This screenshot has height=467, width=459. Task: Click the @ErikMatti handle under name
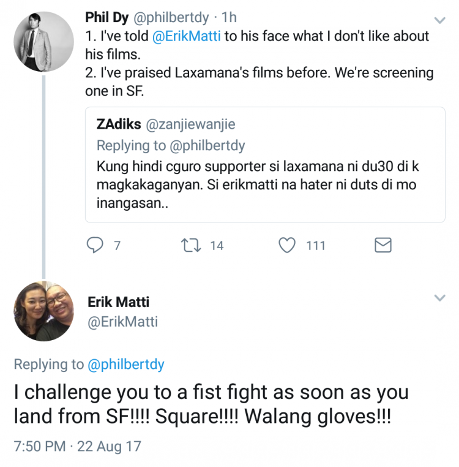122,322
